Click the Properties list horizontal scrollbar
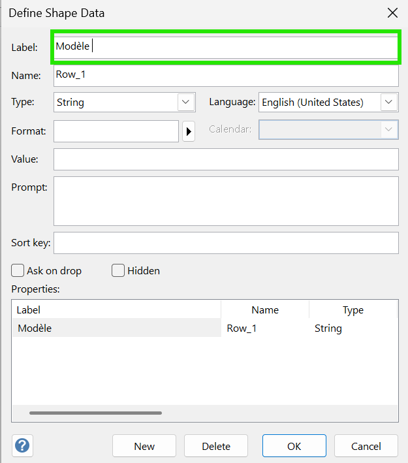The height and width of the screenshot is (463, 408). tap(96, 413)
